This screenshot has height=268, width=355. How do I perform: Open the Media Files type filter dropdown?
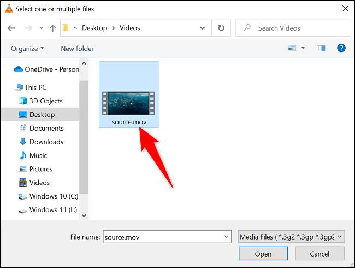tap(292, 237)
